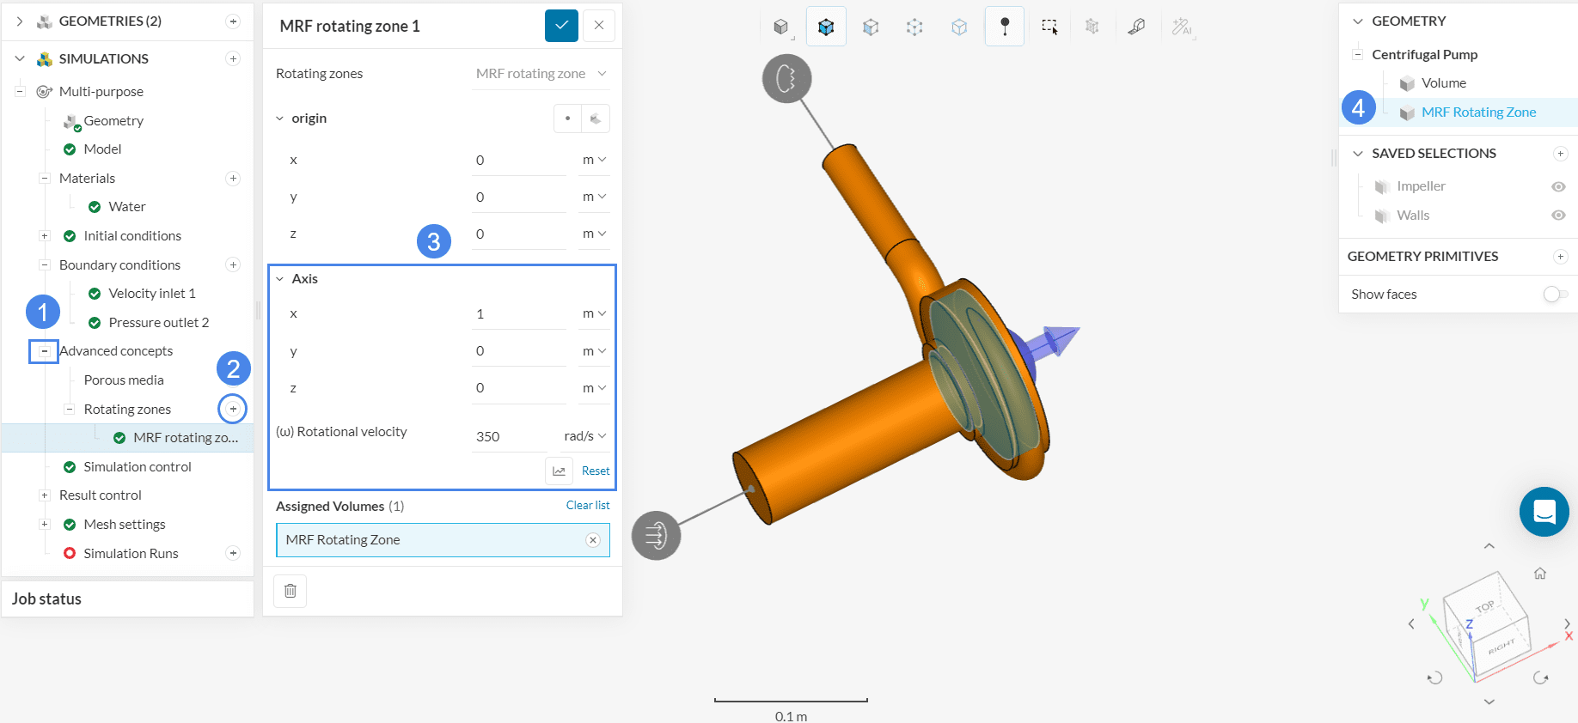
Task: Remove MRF Rotating Zone from assigned volumes
Action: 593,540
